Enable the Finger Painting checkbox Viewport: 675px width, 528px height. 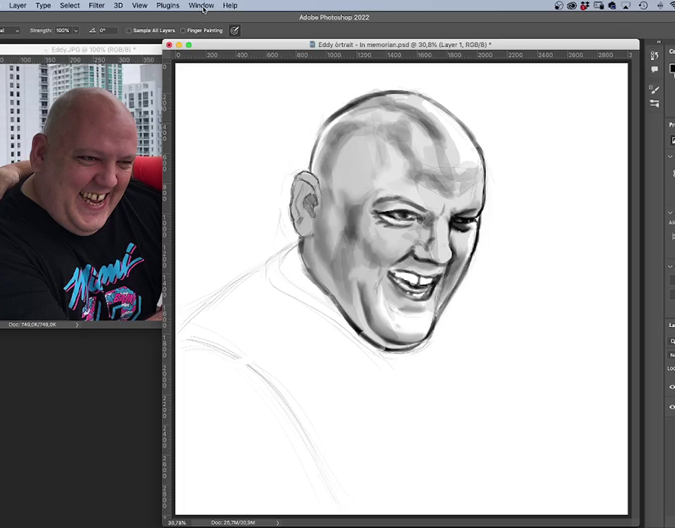pos(183,31)
